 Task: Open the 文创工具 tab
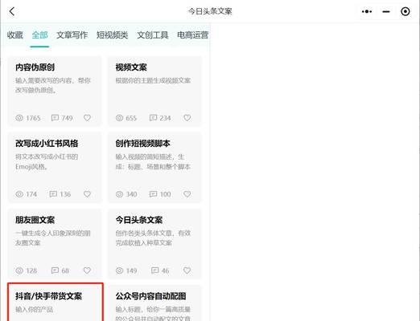(x=153, y=35)
